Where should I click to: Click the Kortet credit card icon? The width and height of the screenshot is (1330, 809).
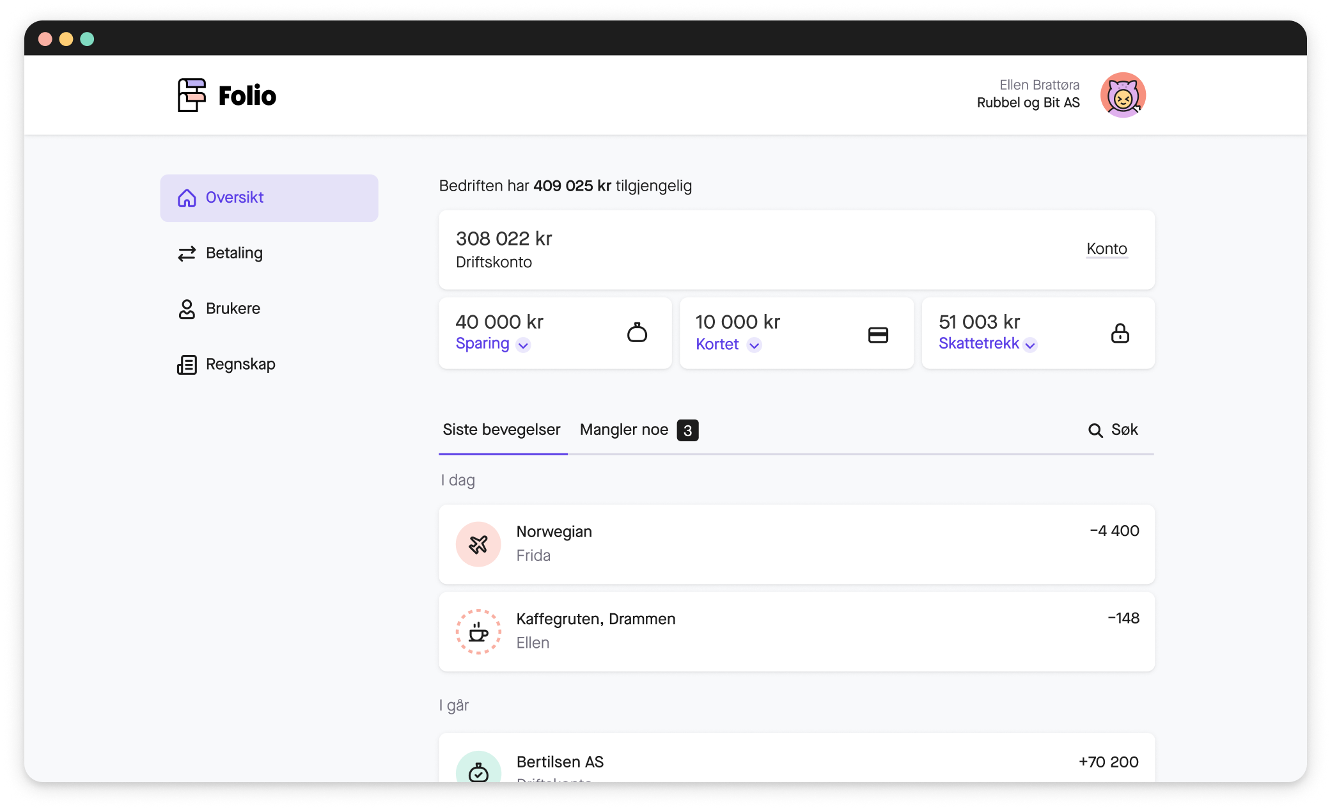[x=878, y=334]
